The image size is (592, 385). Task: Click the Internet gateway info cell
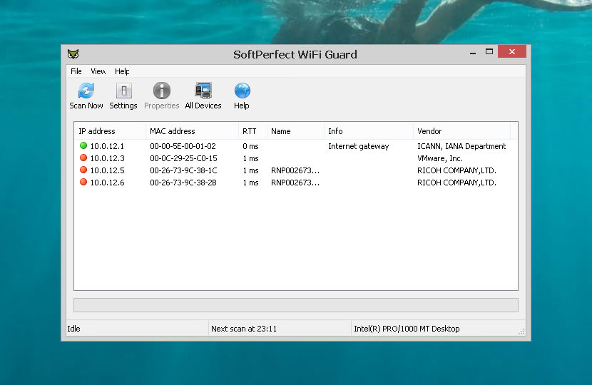(x=358, y=146)
